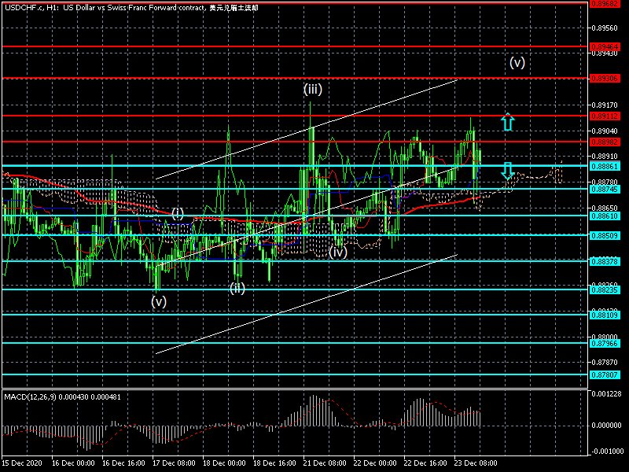The width and height of the screenshot is (629, 472).
Task: Click the 16 Dec 16:00 time label
Action: coord(123,463)
